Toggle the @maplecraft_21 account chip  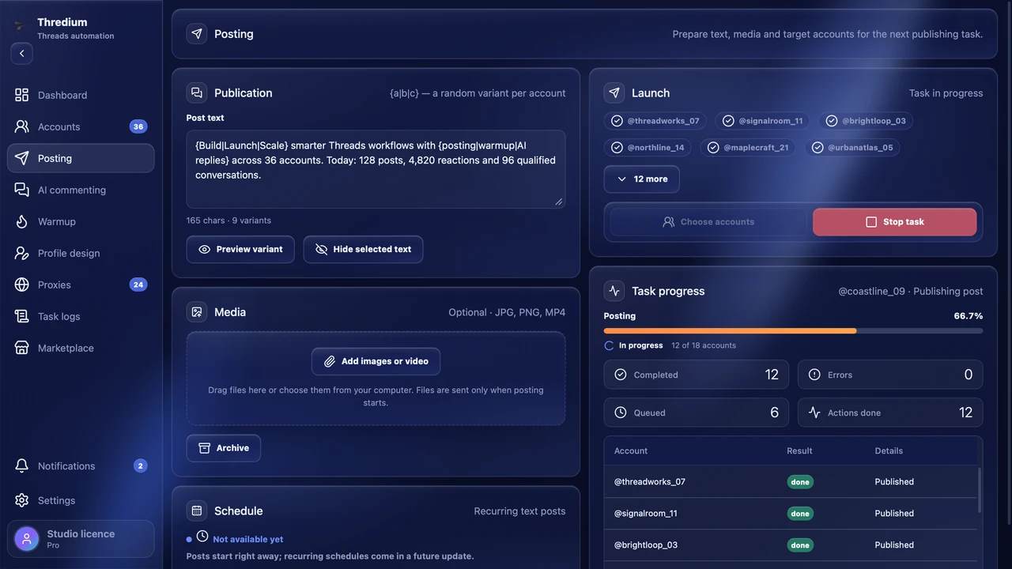(x=749, y=148)
